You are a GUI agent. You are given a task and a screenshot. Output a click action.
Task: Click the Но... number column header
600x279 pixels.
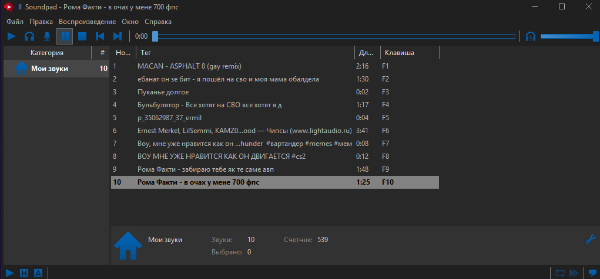[123, 53]
